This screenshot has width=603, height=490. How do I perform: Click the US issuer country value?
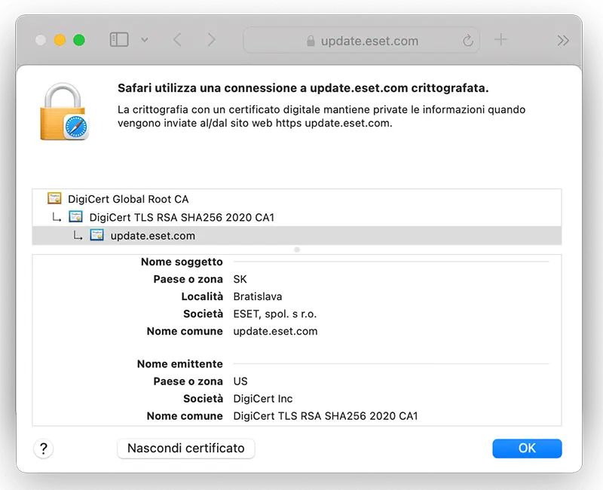coord(240,381)
